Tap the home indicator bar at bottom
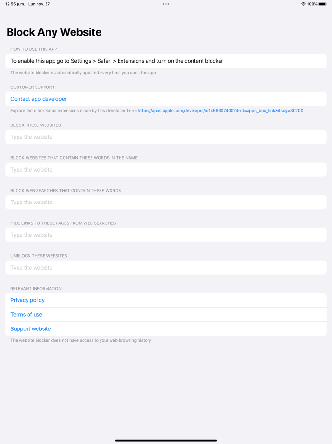Image resolution: width=332 pixels, height=444 pixels. pos(166,440)
